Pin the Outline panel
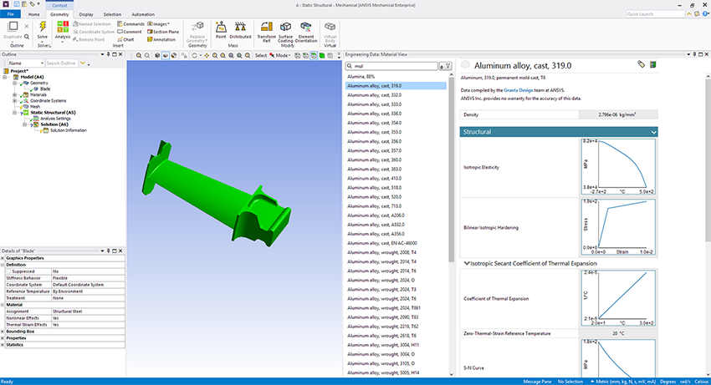711x385 pixels. tap(109, 54)
